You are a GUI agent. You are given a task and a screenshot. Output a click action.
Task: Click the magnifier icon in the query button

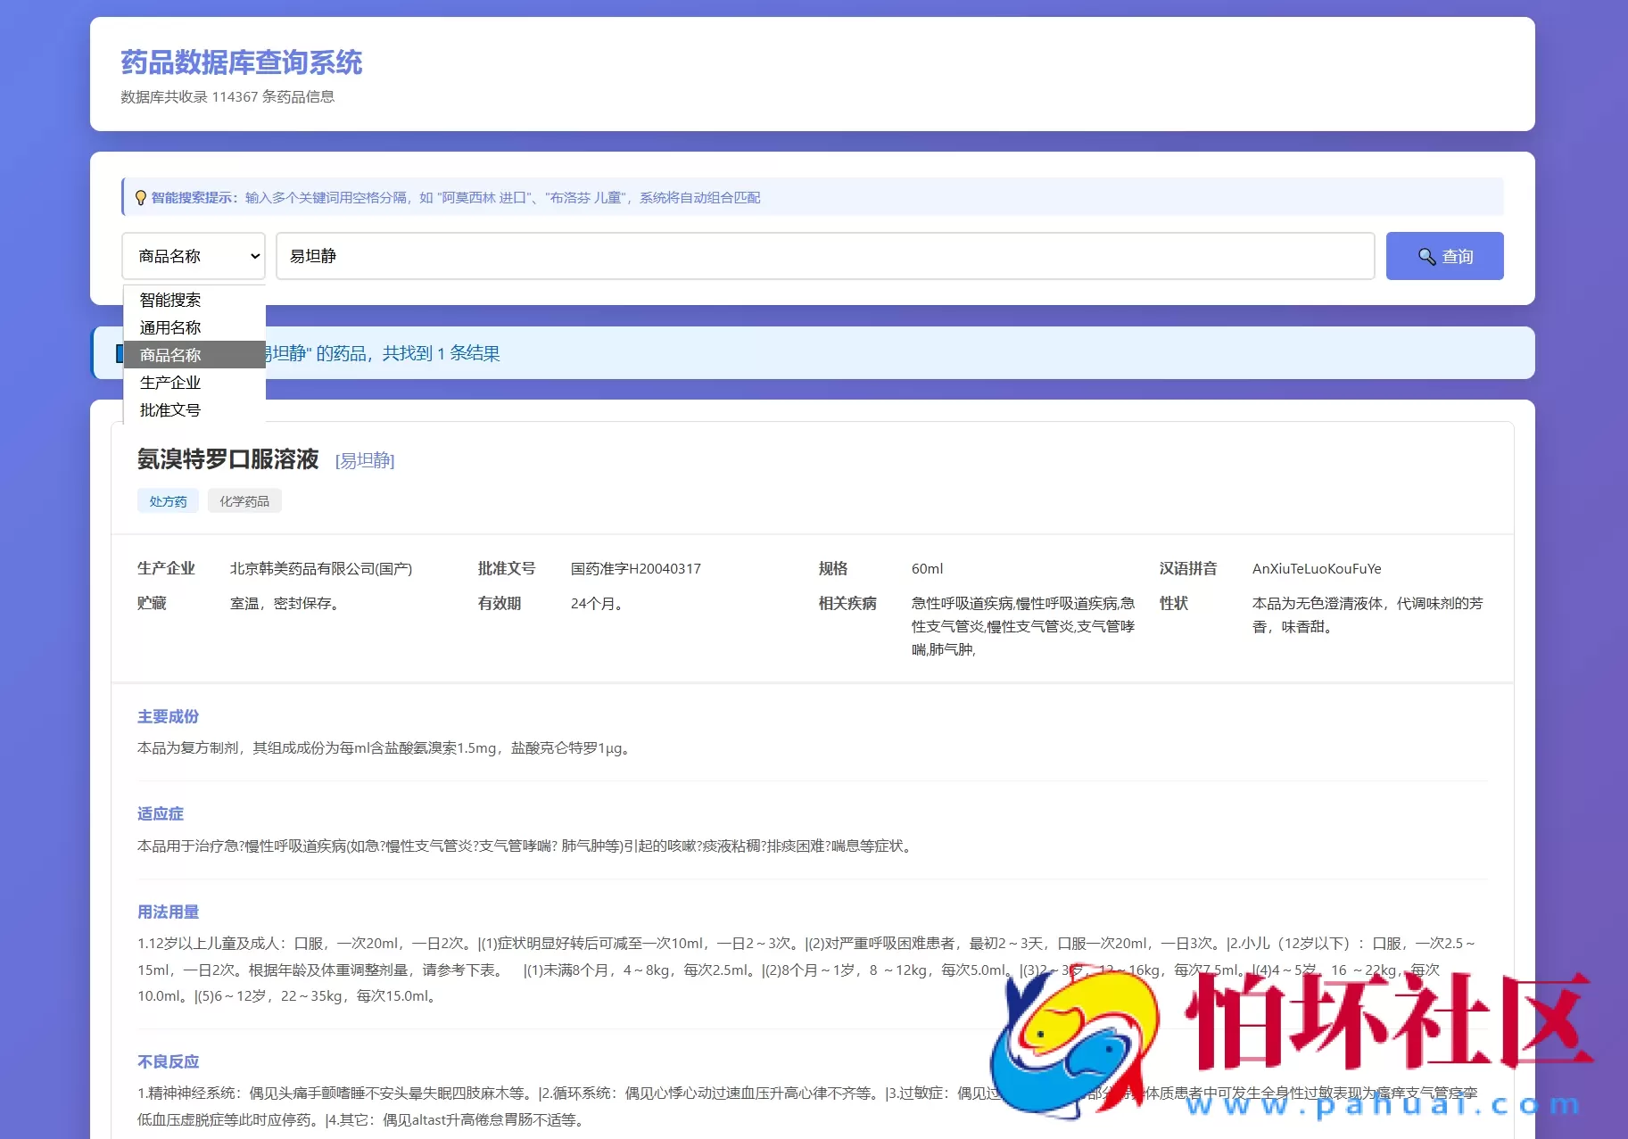tap(1426, 256)
